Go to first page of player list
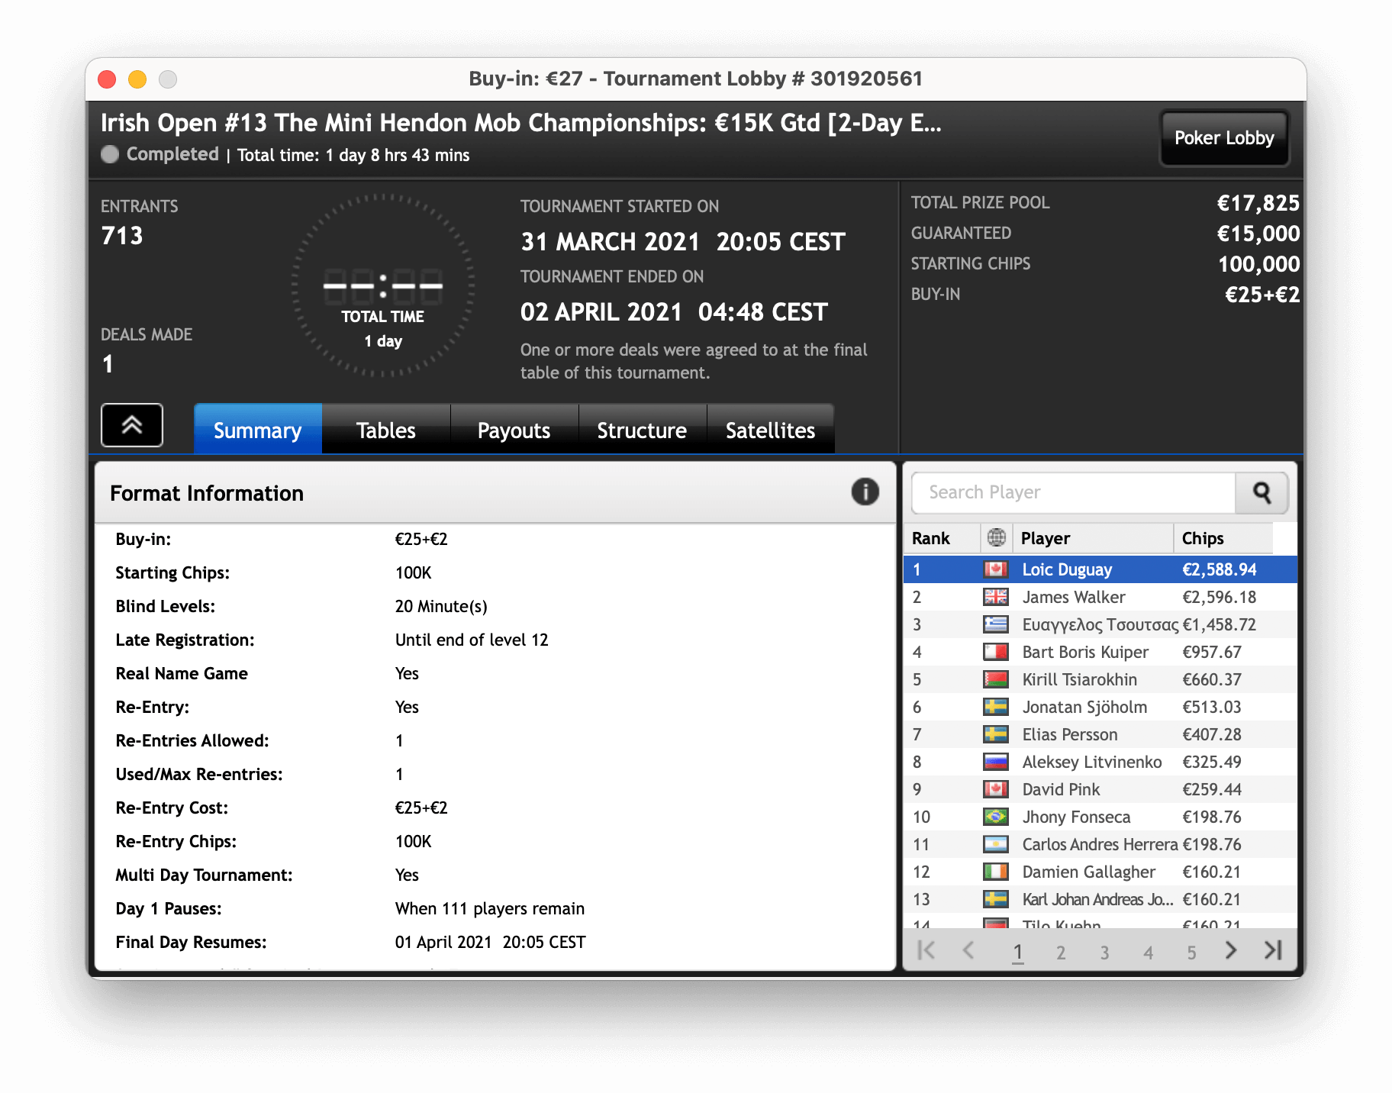This screenshot has width=1392, height=1093. click(x=926, y=950)
